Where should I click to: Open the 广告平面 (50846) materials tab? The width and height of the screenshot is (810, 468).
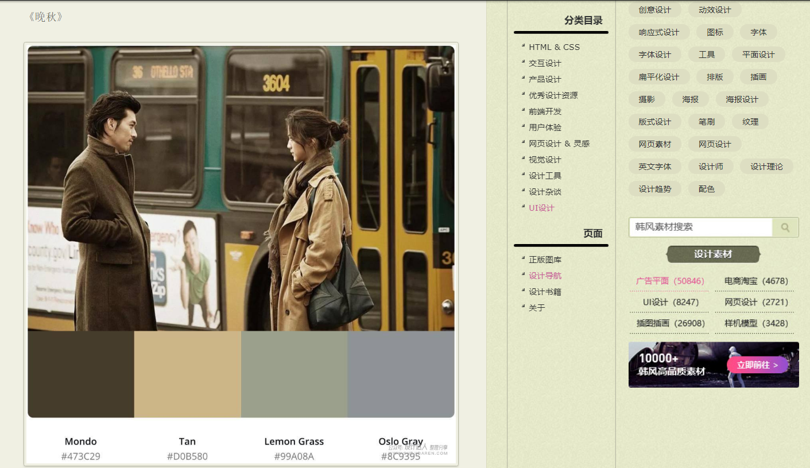click(669, 281)
